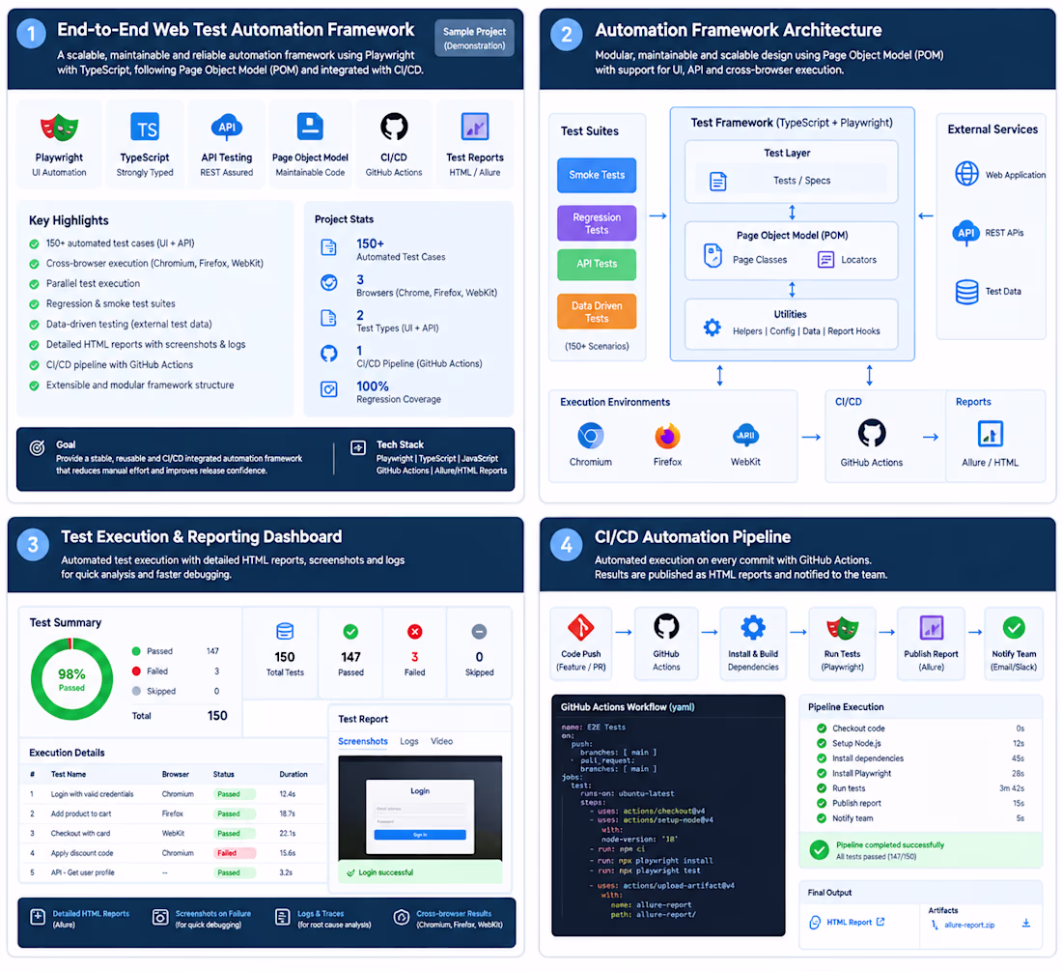
Task: Click the Utilities gear icon in Test Framework
Action: coord(712,328)
